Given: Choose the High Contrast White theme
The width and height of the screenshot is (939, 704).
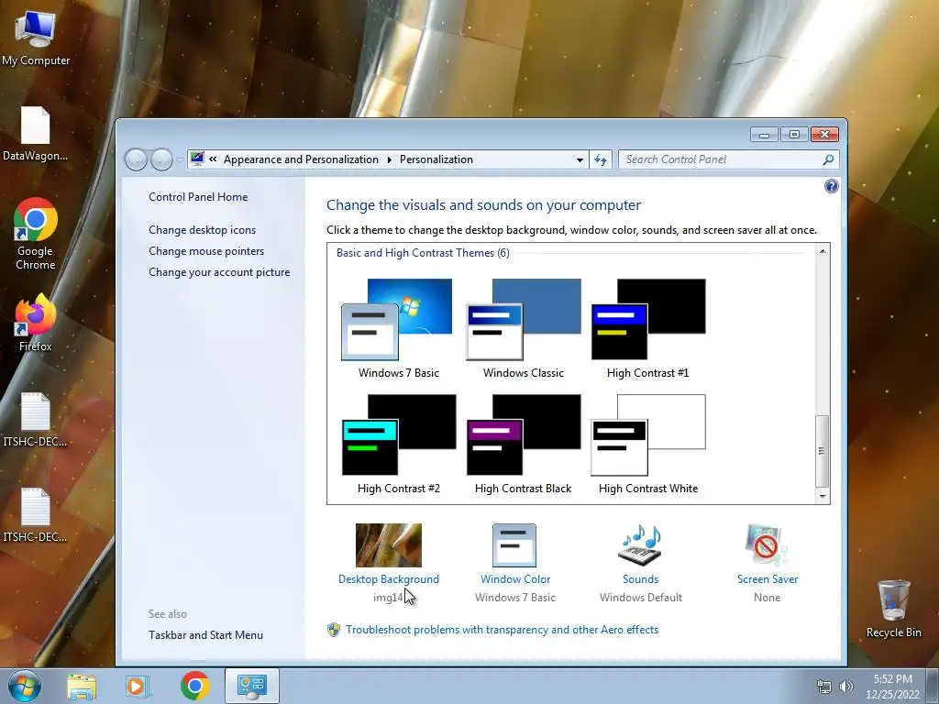Looking at the screenshot, I should coord(648,444).
